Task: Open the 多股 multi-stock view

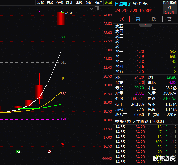Action: 60,2
